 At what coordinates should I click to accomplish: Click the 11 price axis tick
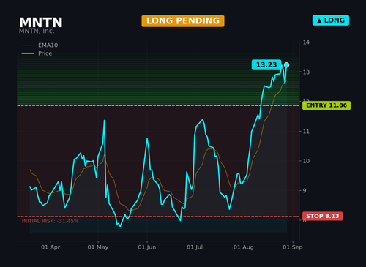306,132
